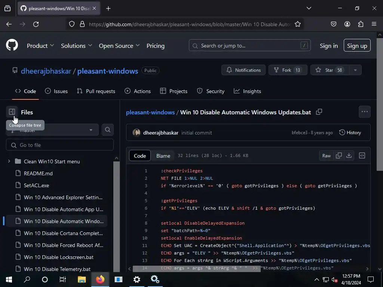Screen dimensions: 383x287
Task: Switch to the Code repository tab
Action: pyautogui.click(x=25, y=91)
